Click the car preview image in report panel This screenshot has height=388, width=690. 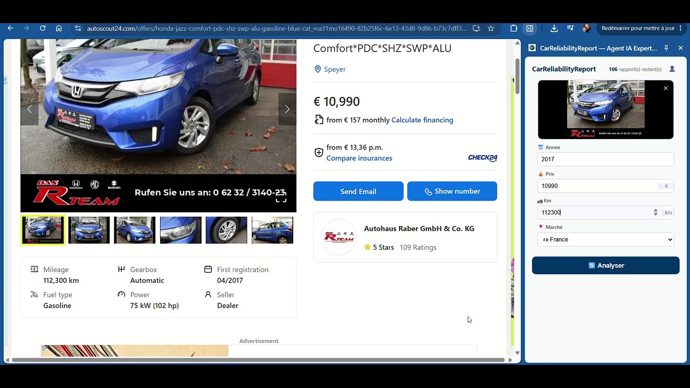605,109
